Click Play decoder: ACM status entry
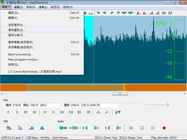Viewport: 187px width, 140px height. coord(164,138)
